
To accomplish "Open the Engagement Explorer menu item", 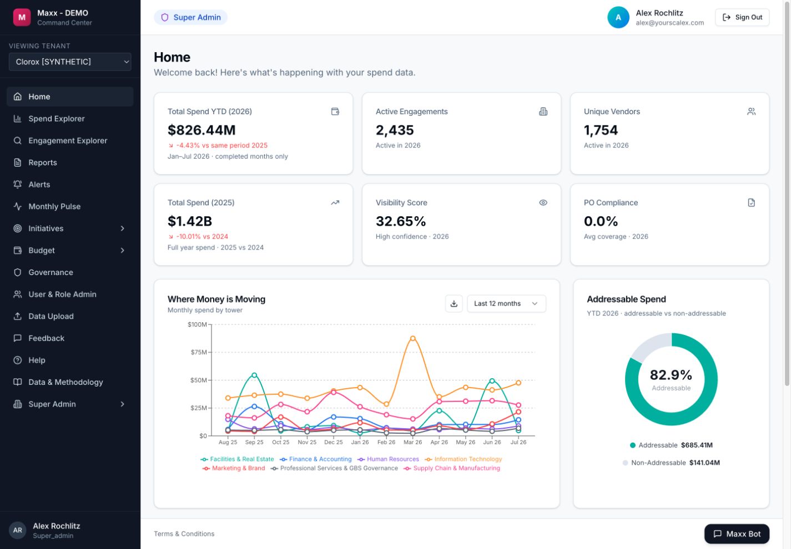I will [x=70, y=140].
